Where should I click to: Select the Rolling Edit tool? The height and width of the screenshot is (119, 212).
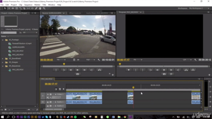click(x=17, y=8)
